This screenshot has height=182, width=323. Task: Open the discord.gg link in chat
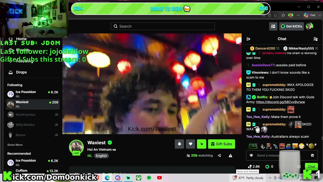point(280,102)
